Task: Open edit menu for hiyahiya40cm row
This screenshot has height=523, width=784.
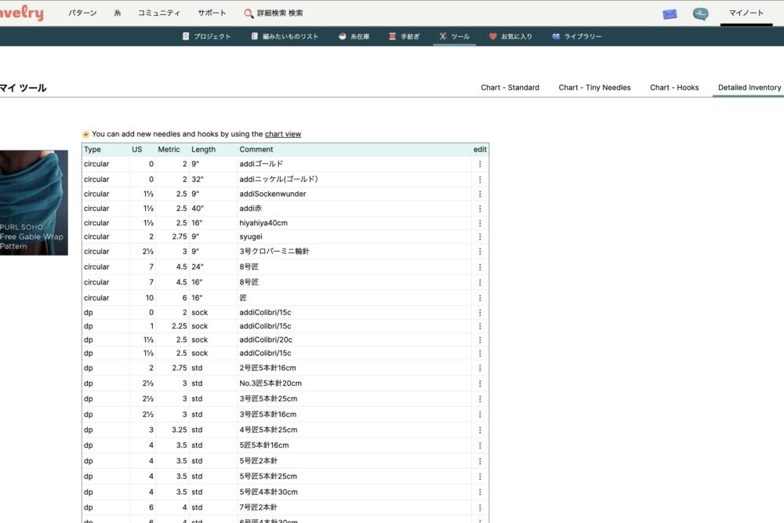Action: [480, 223]
